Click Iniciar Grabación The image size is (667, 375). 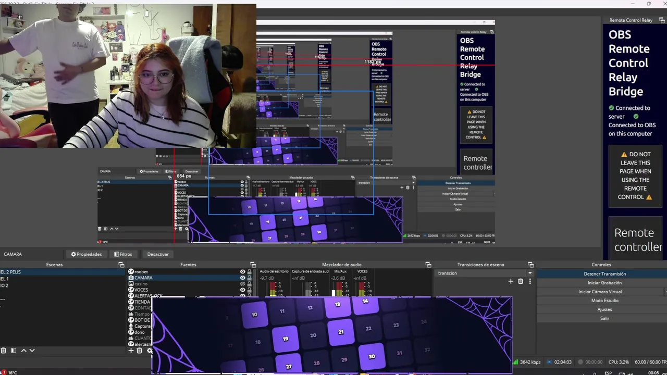point(604,283)
